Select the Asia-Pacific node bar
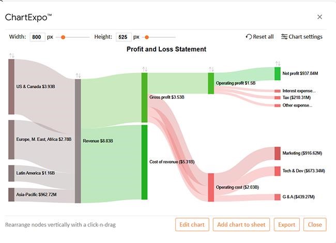The width and height of the screenshot is (336, 243). [11, 194]
